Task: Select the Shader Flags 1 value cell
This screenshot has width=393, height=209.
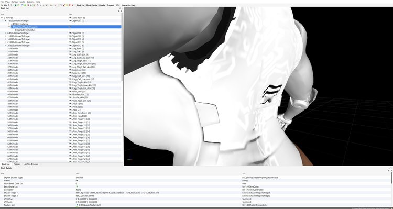Action: [x=159, y=193]
